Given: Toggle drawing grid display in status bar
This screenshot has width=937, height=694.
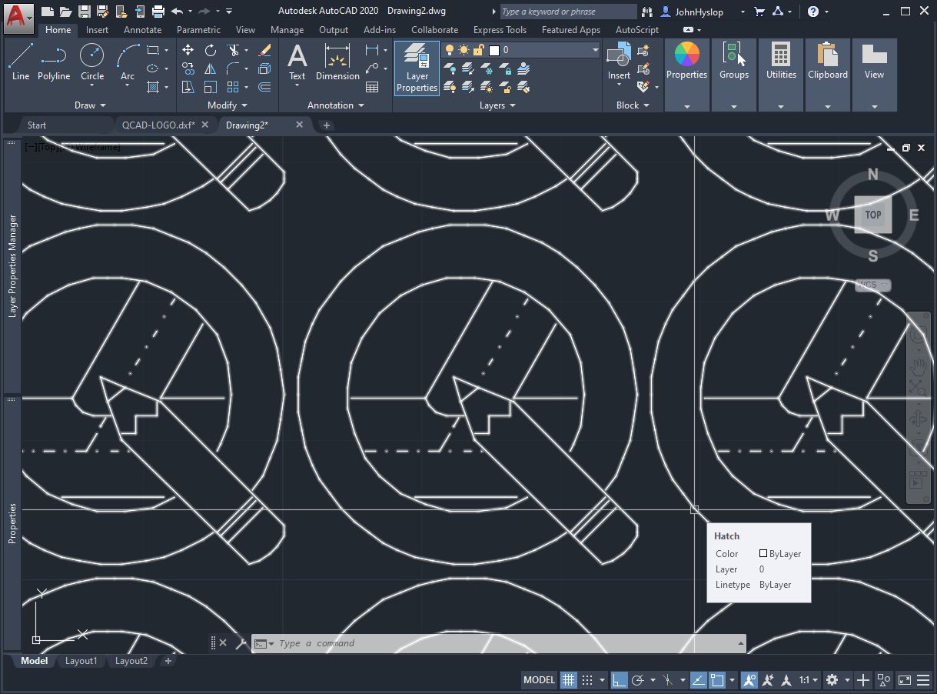Looking at the screenshot, I should tap(568, 680).
